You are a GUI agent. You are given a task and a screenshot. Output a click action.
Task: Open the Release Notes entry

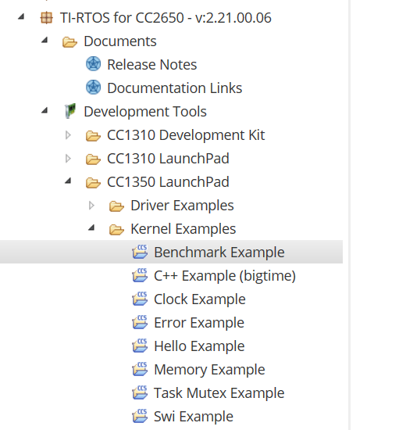tap(152, 65)
